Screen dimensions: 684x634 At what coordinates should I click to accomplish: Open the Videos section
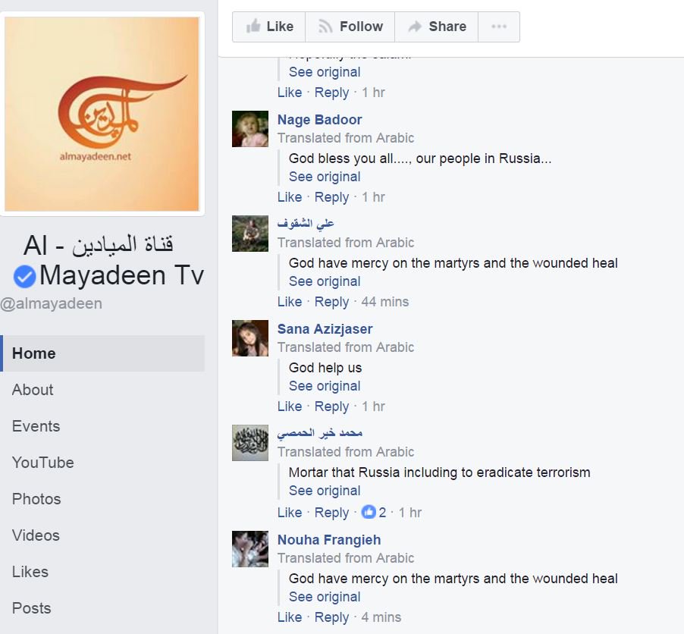pos(36,535)
